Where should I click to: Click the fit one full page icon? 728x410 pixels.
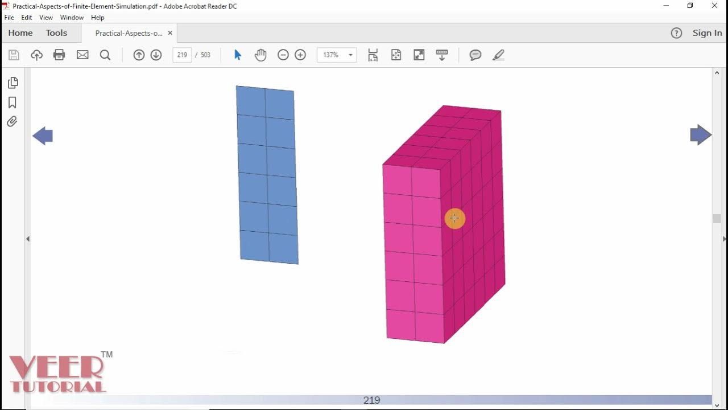tap(396, 55)
